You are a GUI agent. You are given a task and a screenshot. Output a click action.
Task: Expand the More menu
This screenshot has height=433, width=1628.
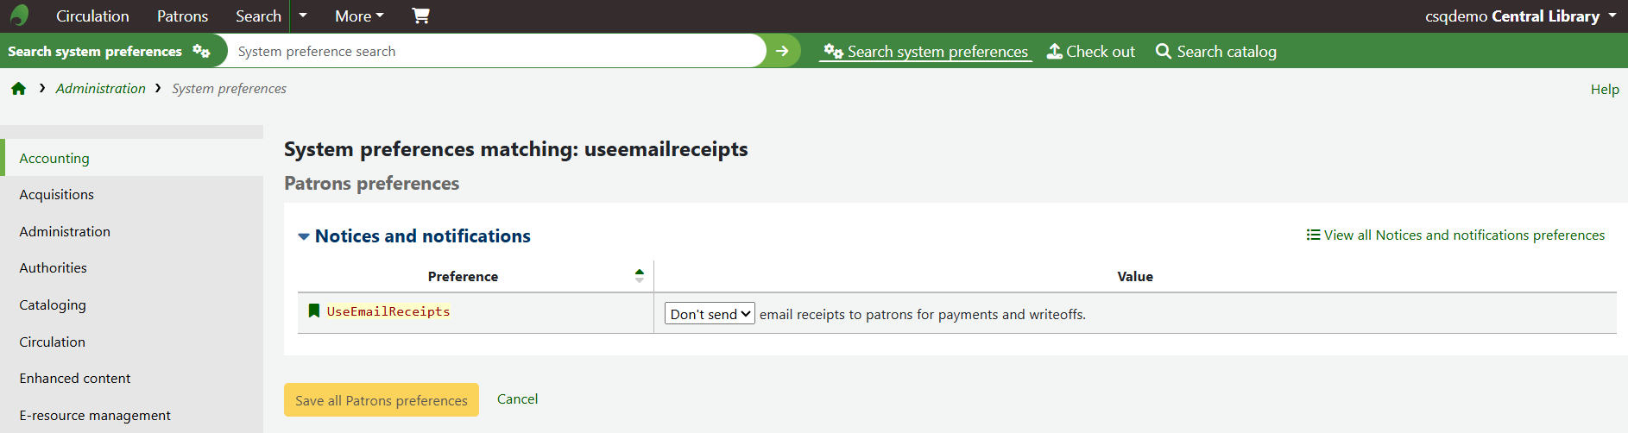pyautogui.click(x=359, y=16)
